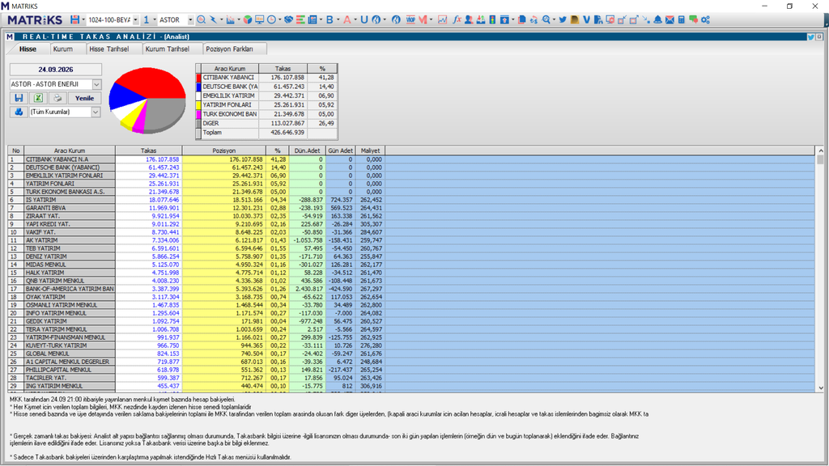Open the gears settings icon in toolbar
The height and width of the screenshot is (466, 829).
pos(705,19)
